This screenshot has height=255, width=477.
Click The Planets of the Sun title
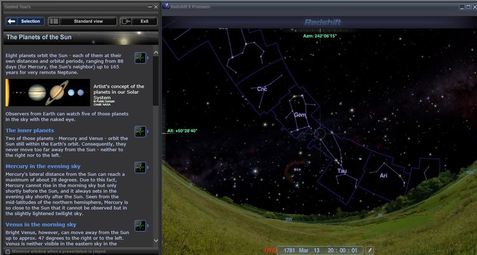pos(39,37)
